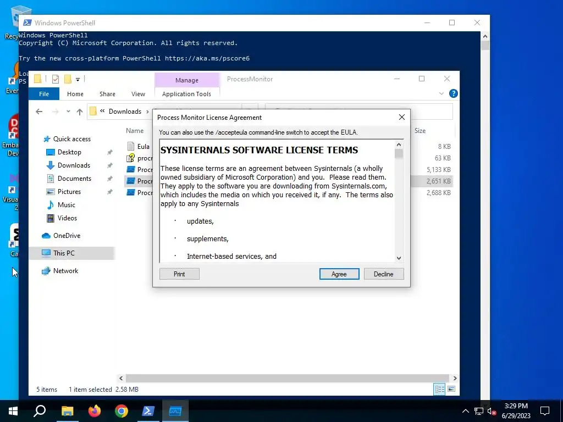Open File Explorer from the taskbar
Image resolution: width=563 pixels, height=422 pixels.
pos(67,411)
